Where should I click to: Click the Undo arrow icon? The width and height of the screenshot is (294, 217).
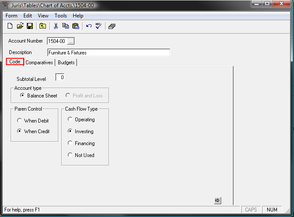pyautogui.click(x=88, y=26)
